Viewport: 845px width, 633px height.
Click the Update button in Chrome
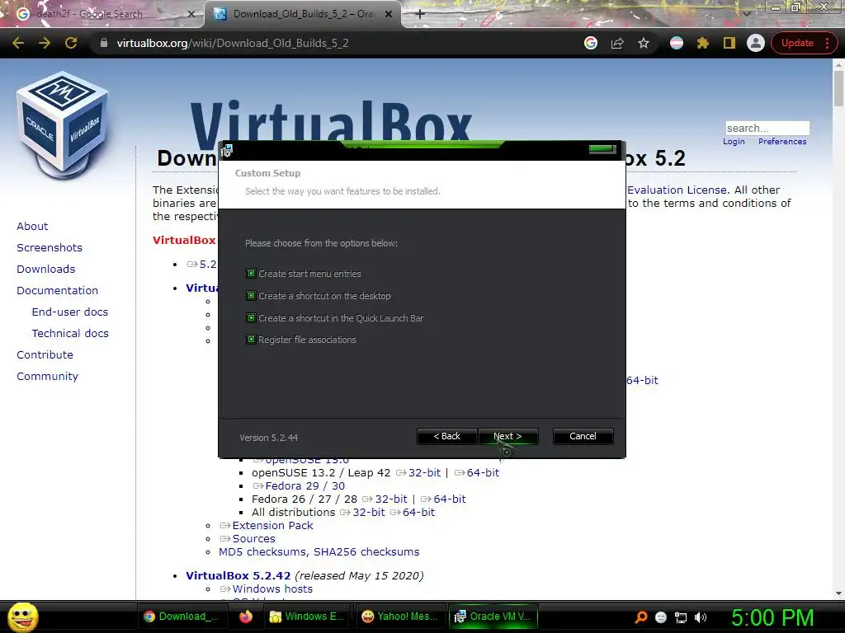click(797, 43)
